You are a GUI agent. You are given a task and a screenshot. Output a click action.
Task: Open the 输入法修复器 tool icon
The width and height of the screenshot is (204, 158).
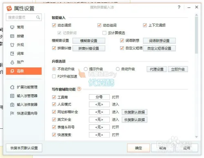12,105
